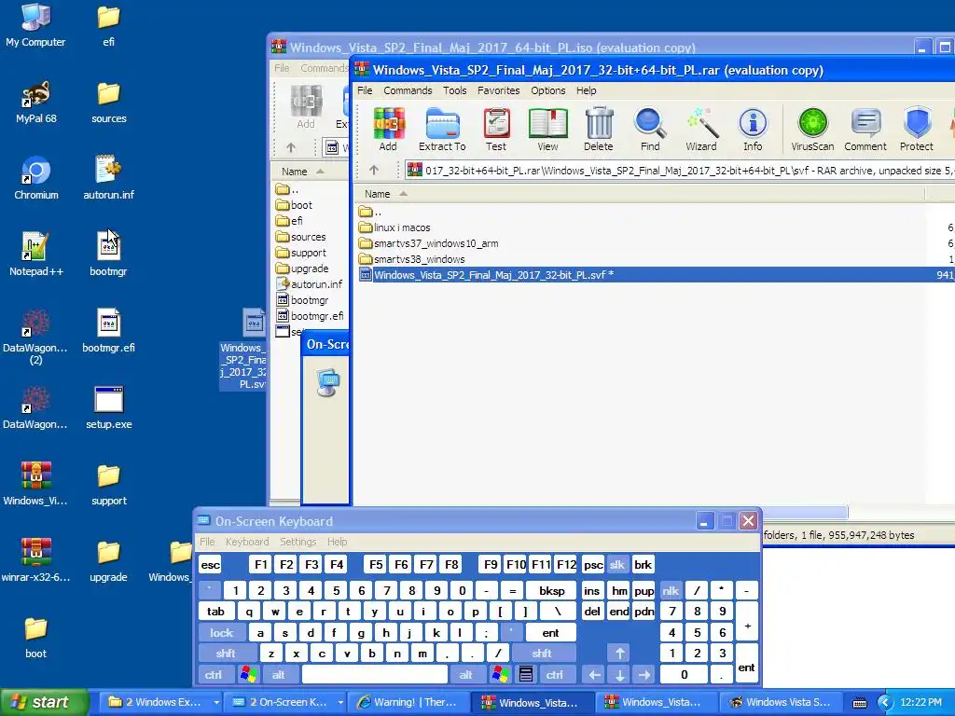Open the Options menu
Screen dimensions: 955x716
click(x=548, y=90)
